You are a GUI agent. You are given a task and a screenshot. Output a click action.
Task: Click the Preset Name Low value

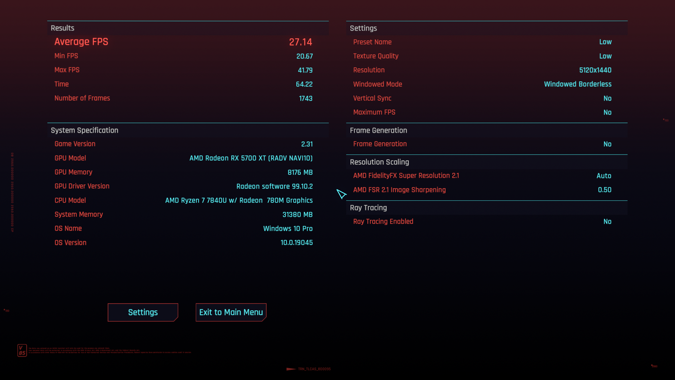605,42
